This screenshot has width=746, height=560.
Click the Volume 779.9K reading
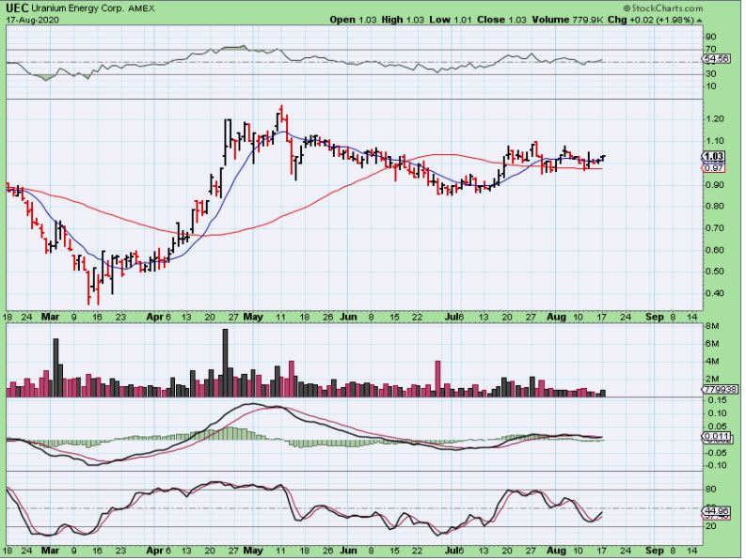(567, 20)
